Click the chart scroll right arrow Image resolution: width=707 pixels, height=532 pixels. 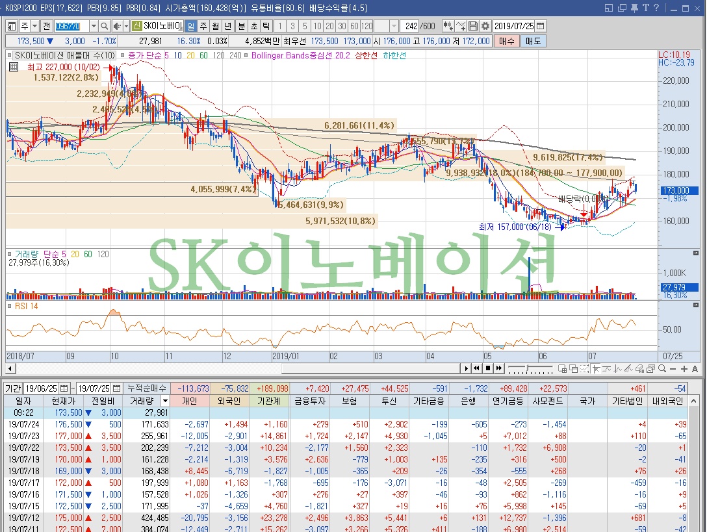point(466,369)
